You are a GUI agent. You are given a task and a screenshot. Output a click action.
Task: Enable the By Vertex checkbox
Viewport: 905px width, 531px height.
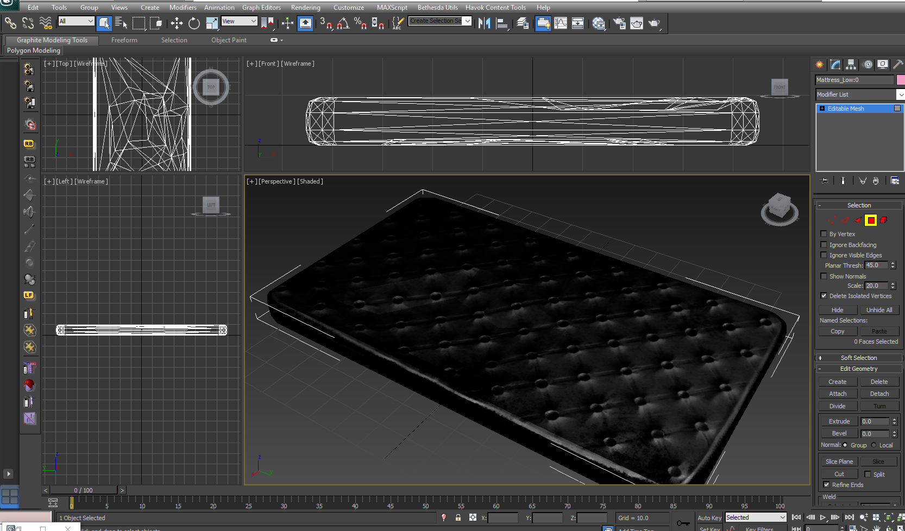pyautogui.click(x=824, y=234)
